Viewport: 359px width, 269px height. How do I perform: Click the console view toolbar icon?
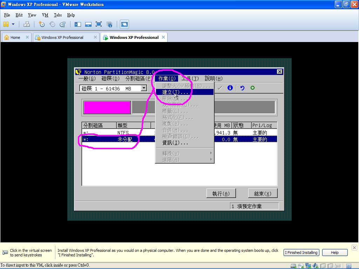pyautogui.click(x=124, y=24)
